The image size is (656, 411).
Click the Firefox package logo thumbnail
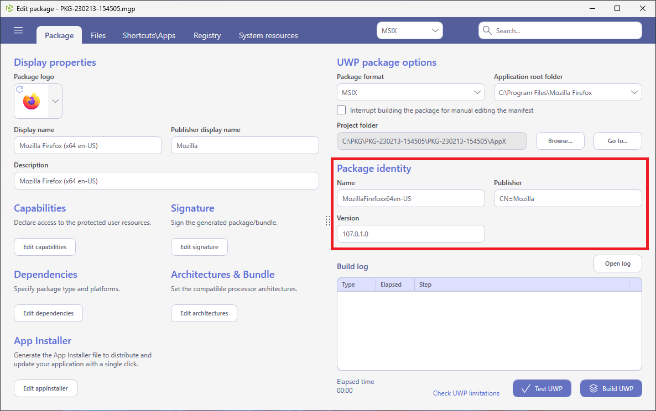32,102
